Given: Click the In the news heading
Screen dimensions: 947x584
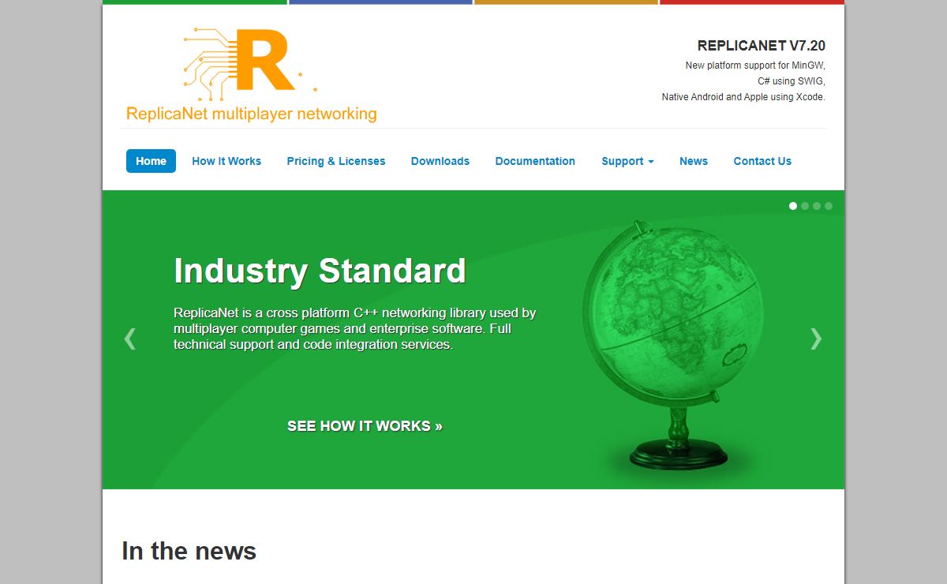Looking at the screenshot, I should tap(189, 551).
